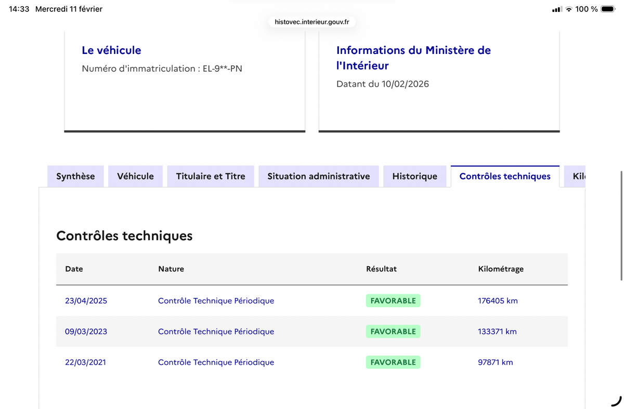This screenshot has height=409, width=624.
Task: Tap the Wi-Fi status icon
Action: coord(569,9)
